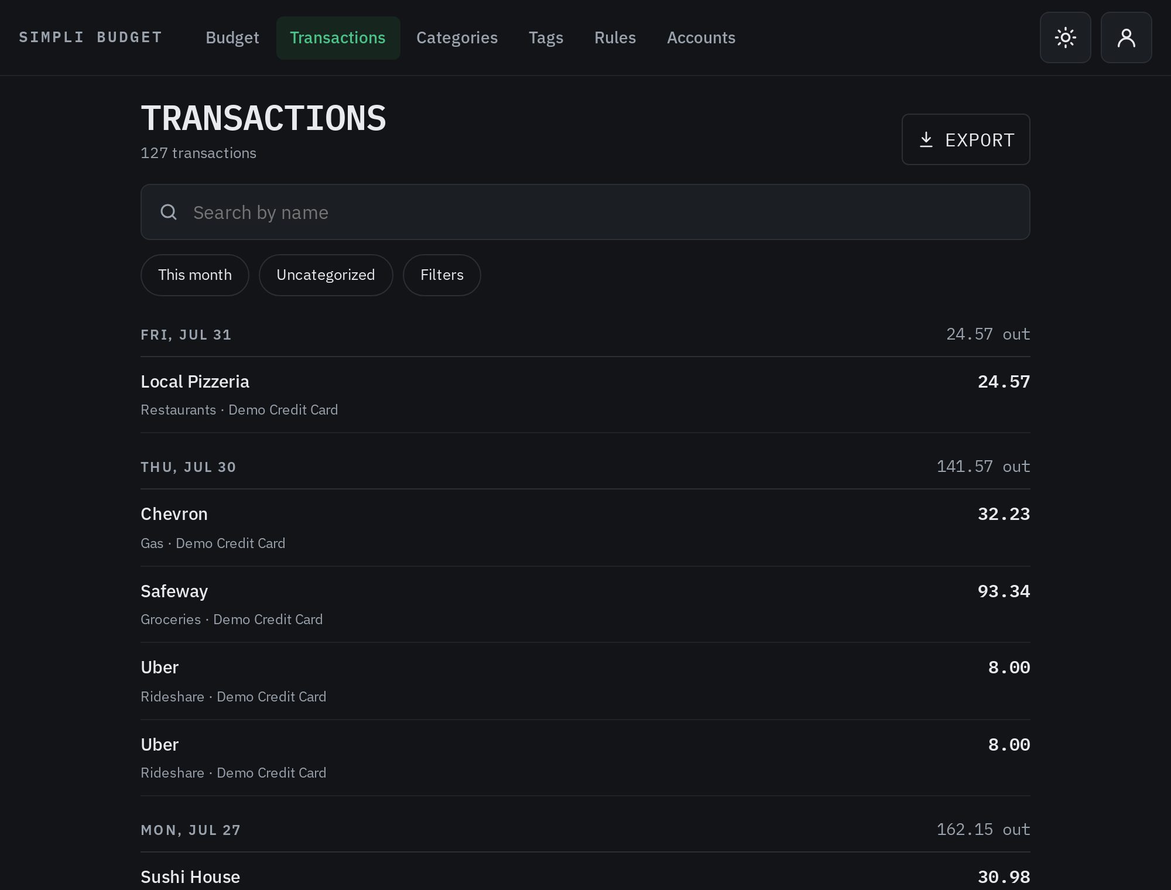Toggle light theme with sun icon
The width and height of the screenshot is (1171, 890).
coord(1065,37)
